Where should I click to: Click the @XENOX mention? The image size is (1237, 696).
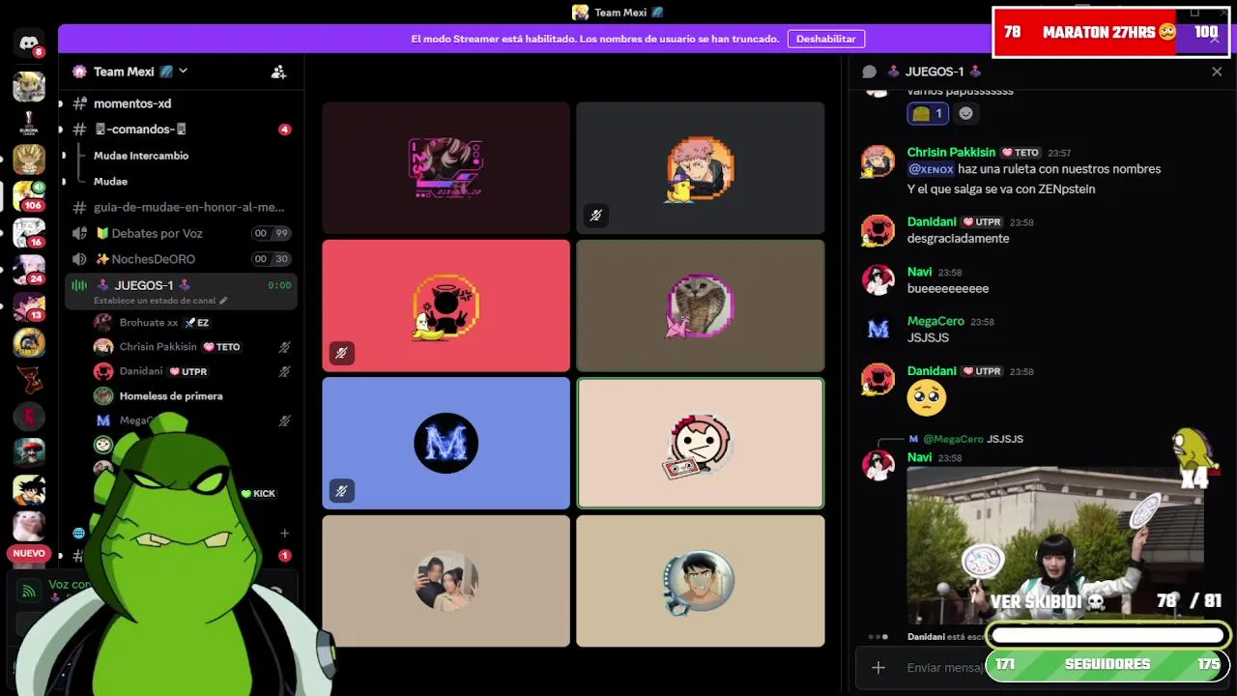(x=931, y=169)
